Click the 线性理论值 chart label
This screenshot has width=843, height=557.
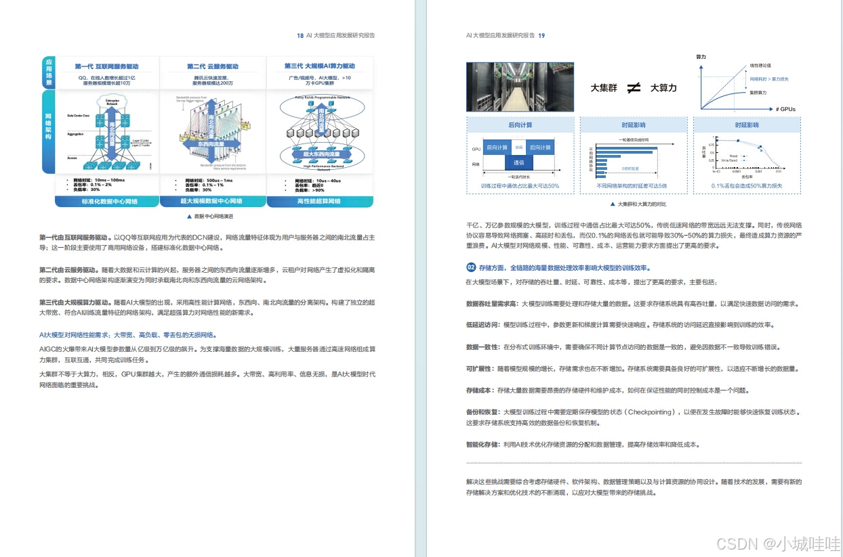(760, 65)
